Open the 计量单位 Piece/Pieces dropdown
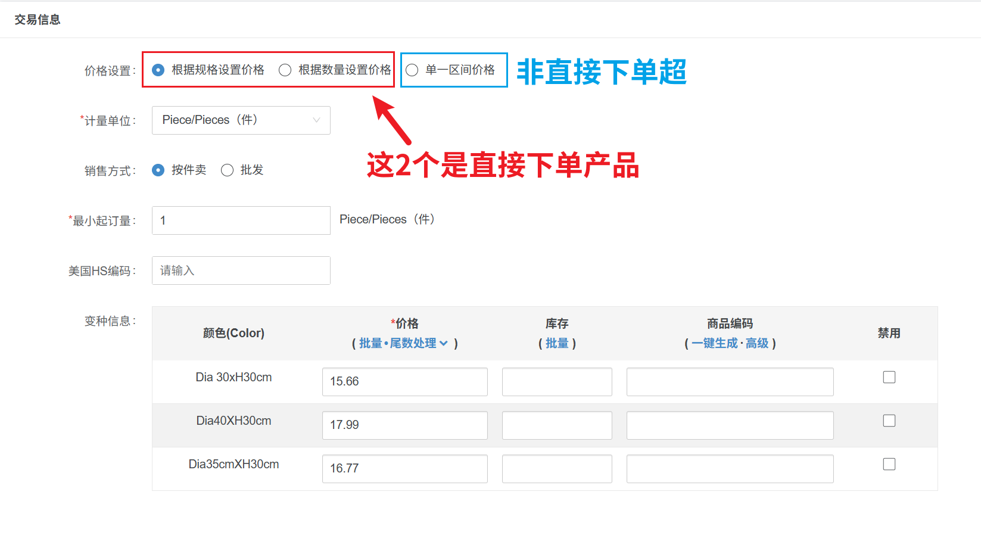 (x=241, y=120)
